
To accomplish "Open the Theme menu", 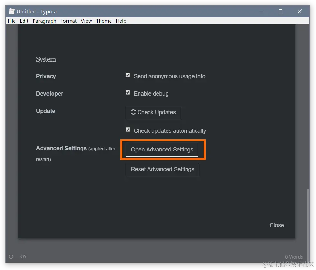I will [x=104, y=21].
